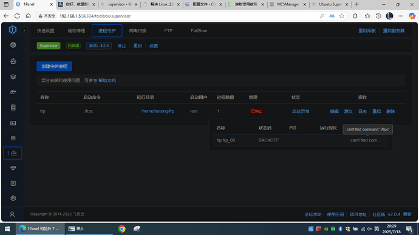Open the panel settings gear icon
419x235 pixels.
(13, 199)
